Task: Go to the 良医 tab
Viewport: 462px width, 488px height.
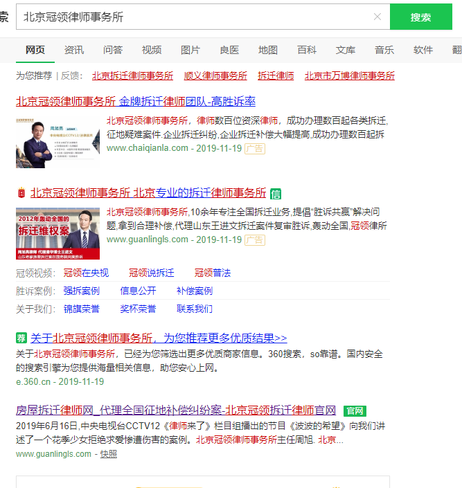Action: (229, 50)
